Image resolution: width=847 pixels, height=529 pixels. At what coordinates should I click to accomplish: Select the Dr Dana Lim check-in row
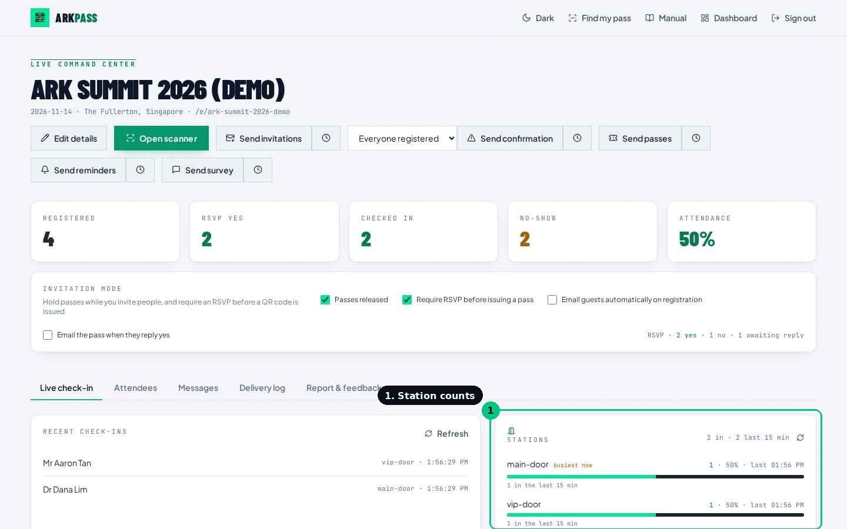click(255, 489)
